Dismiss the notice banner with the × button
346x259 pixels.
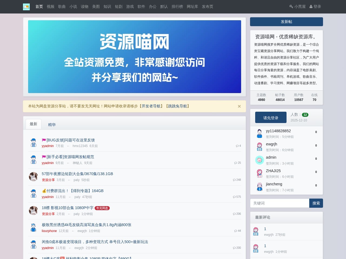click(239, 106)
